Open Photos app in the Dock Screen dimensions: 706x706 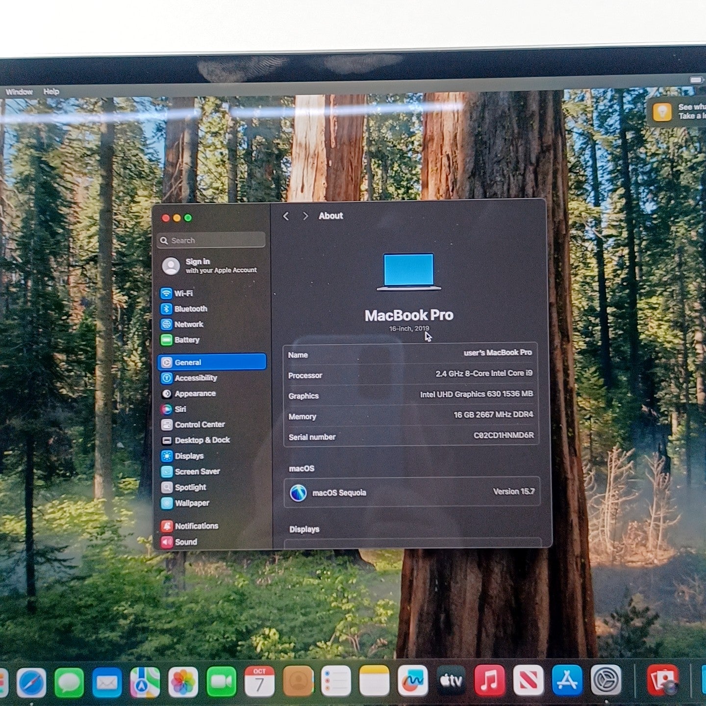click(183, 682)
